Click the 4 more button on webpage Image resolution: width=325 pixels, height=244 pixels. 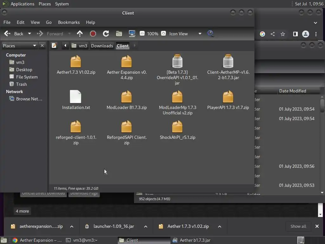coord(23,211)
